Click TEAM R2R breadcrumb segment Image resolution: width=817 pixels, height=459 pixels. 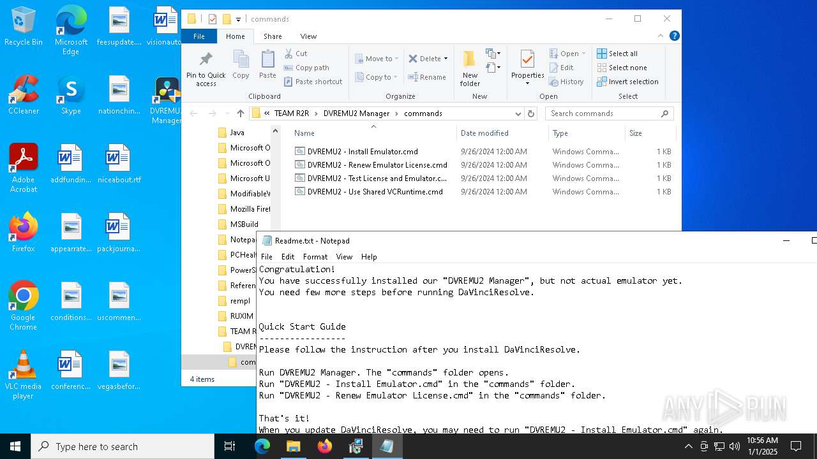point(292,113)
